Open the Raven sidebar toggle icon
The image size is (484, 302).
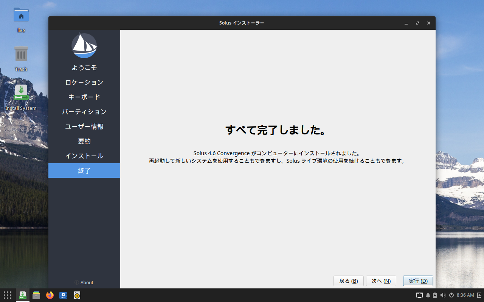click(479, 295)
